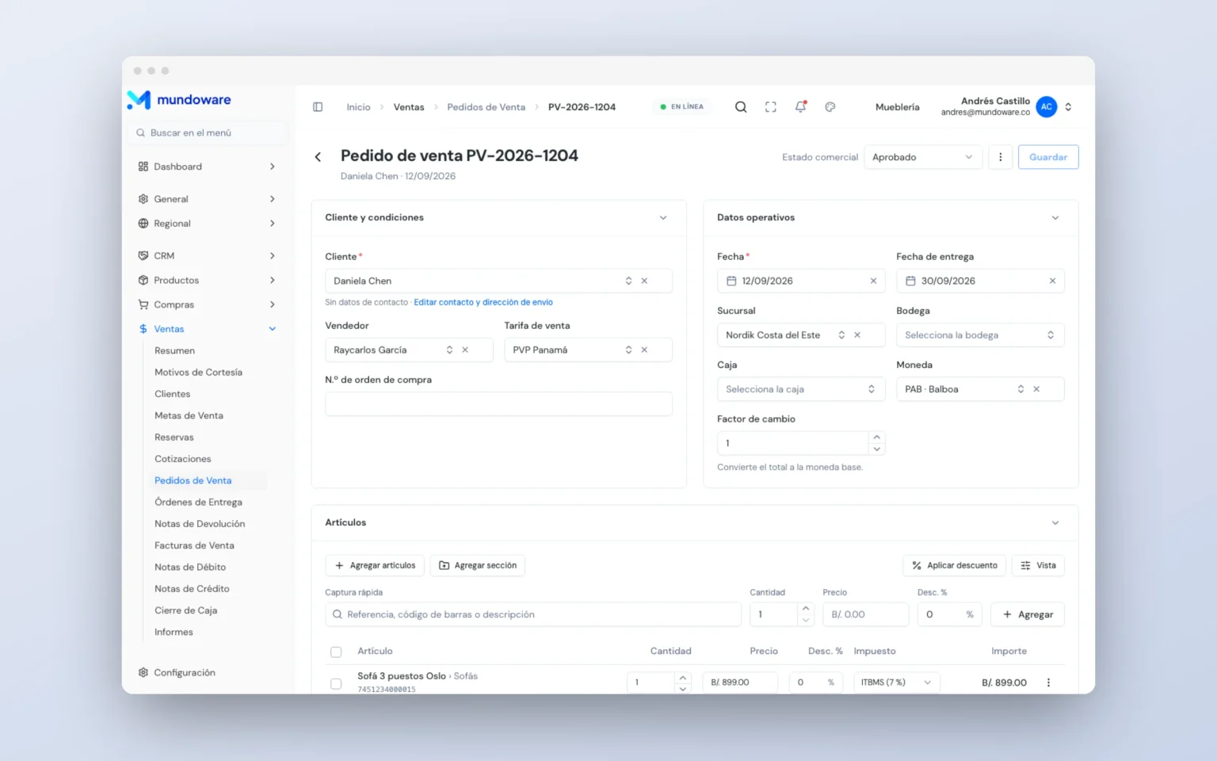Toggle the sidebar panel icon
This screenshot has width=1217, height=761.
318,107
